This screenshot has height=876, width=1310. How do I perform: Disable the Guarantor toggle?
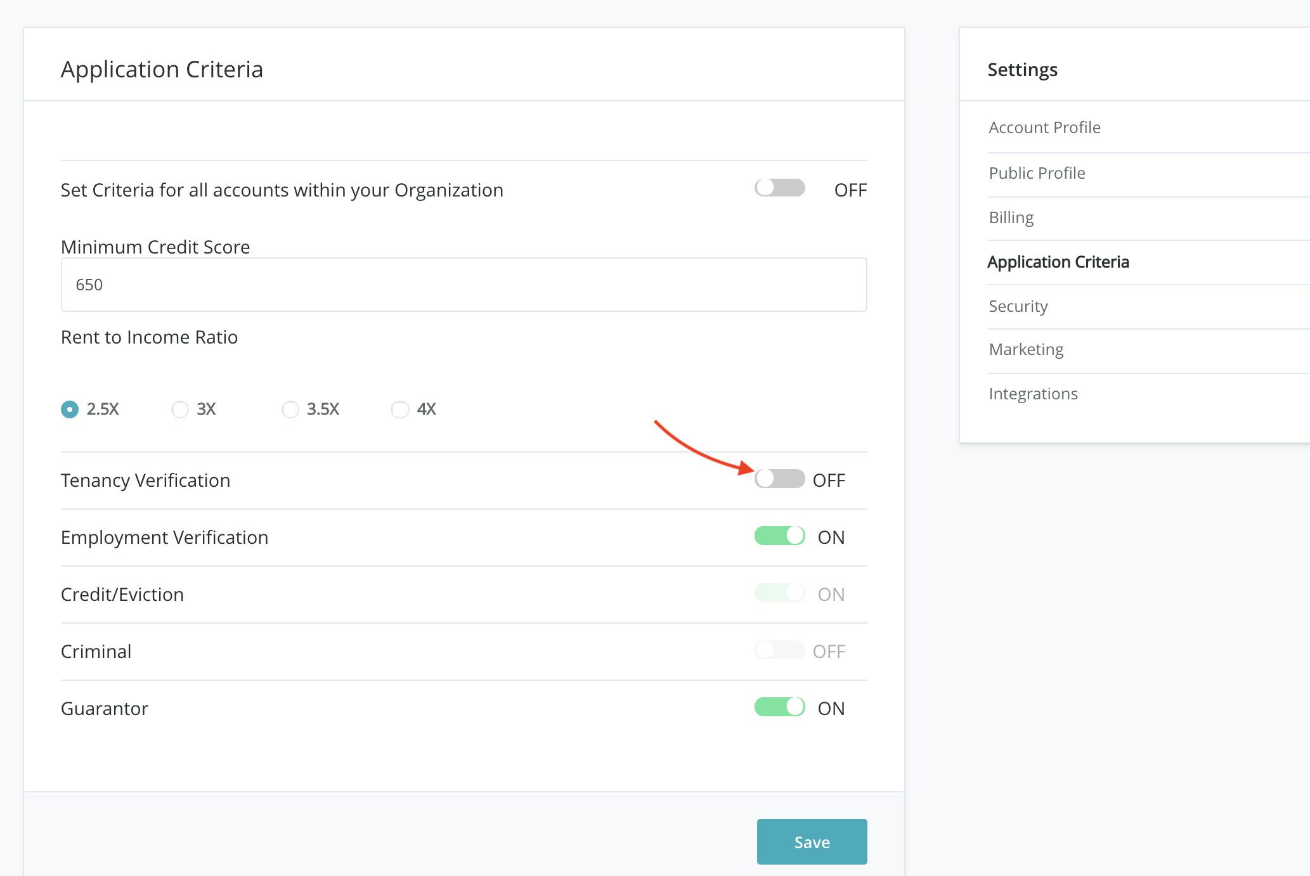click(779, 707)
